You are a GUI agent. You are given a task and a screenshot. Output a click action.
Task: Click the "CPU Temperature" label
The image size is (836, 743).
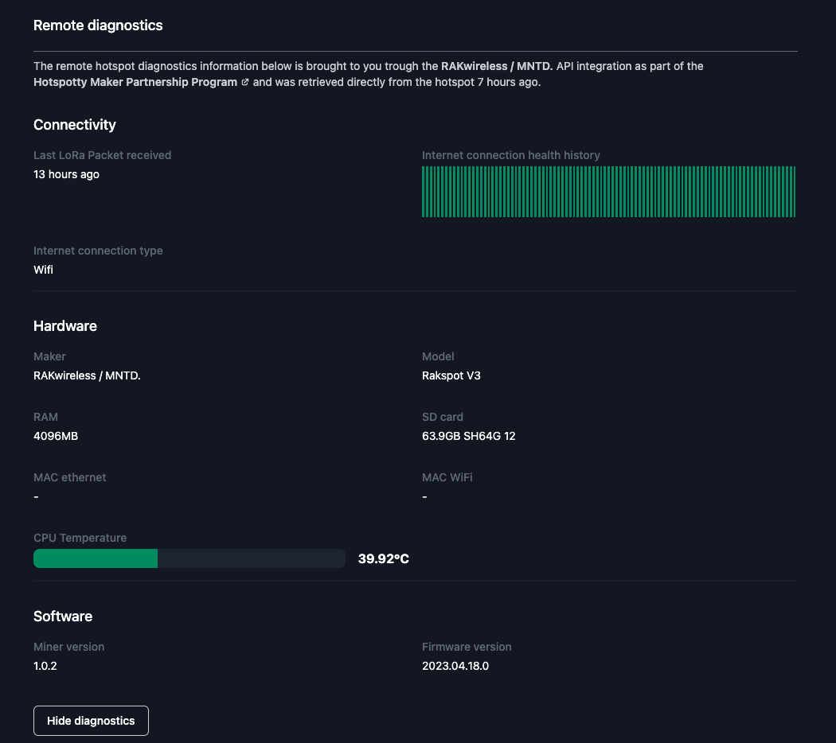(x=80, y=538)
